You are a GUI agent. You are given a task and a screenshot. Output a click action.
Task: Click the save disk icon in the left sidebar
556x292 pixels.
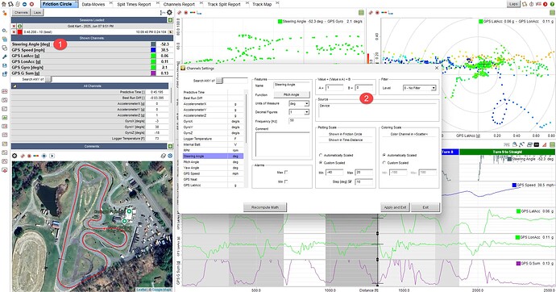(5, 65)
